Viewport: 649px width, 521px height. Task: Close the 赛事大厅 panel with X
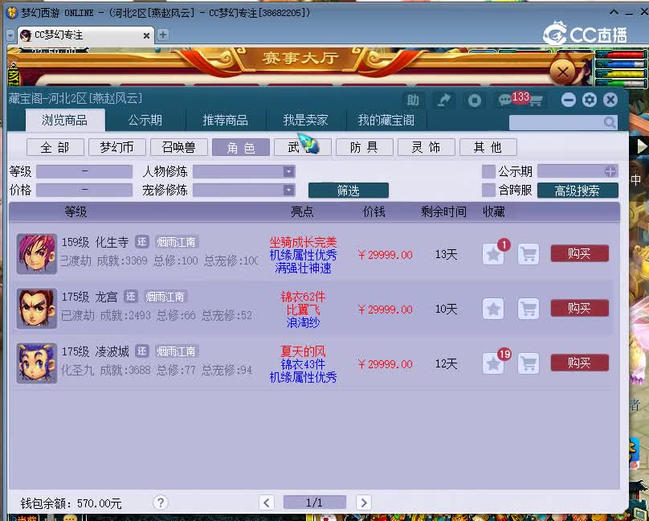(x=563, y=73)
